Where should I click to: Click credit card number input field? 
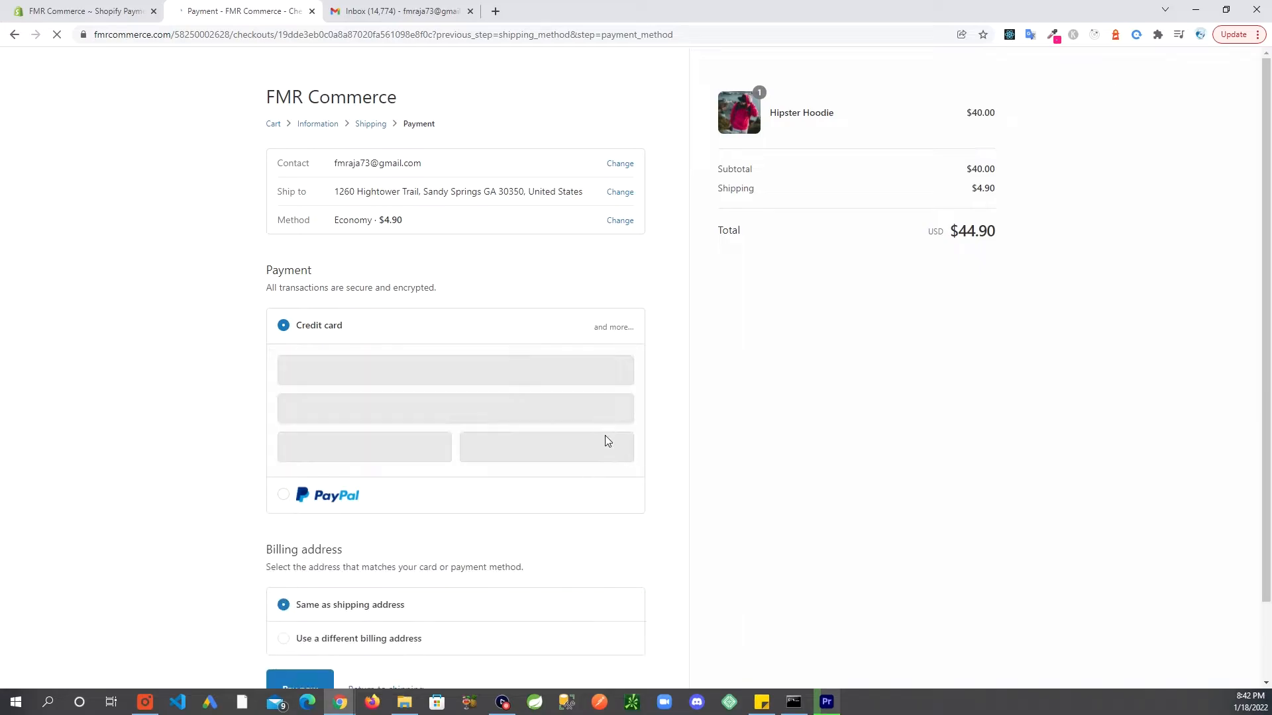[x=455, y=368]
